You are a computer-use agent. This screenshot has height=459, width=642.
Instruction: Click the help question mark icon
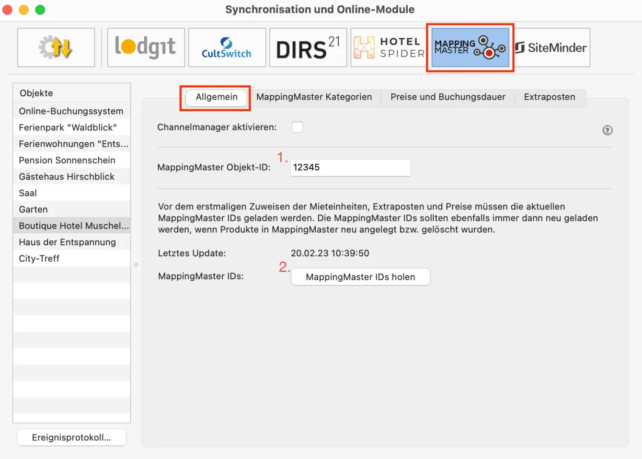(608, 130)
